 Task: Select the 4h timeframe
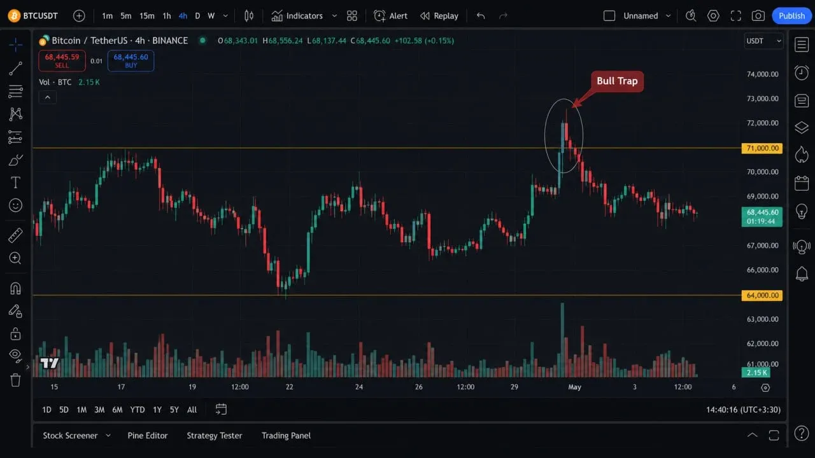tap(183, 16)
